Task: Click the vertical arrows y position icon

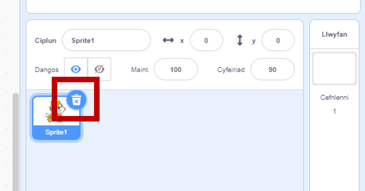Action: (240, 40)
